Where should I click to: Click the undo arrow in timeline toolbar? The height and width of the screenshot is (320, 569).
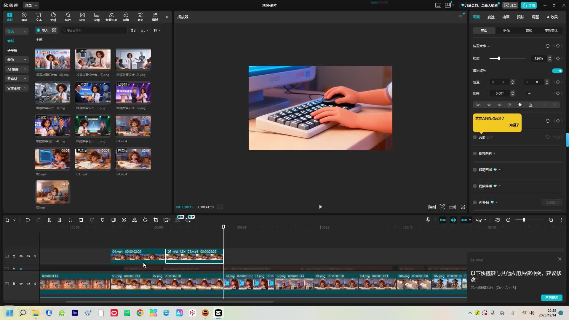[28, 220]
